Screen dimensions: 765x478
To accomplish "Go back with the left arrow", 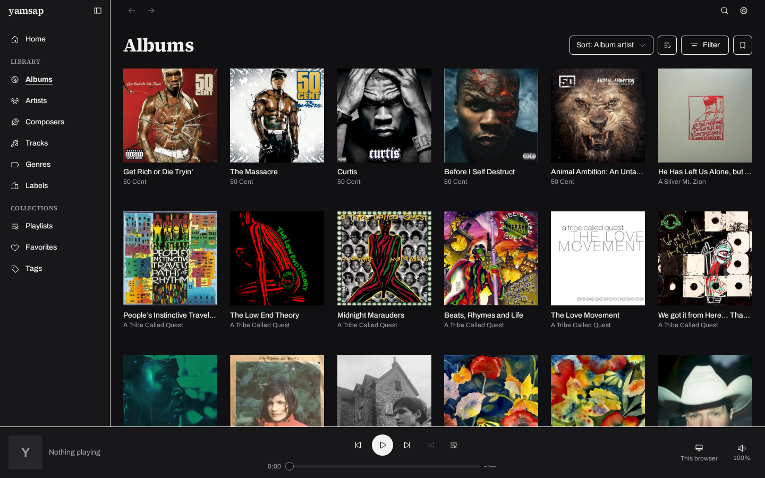I will [x=132, y=11].
